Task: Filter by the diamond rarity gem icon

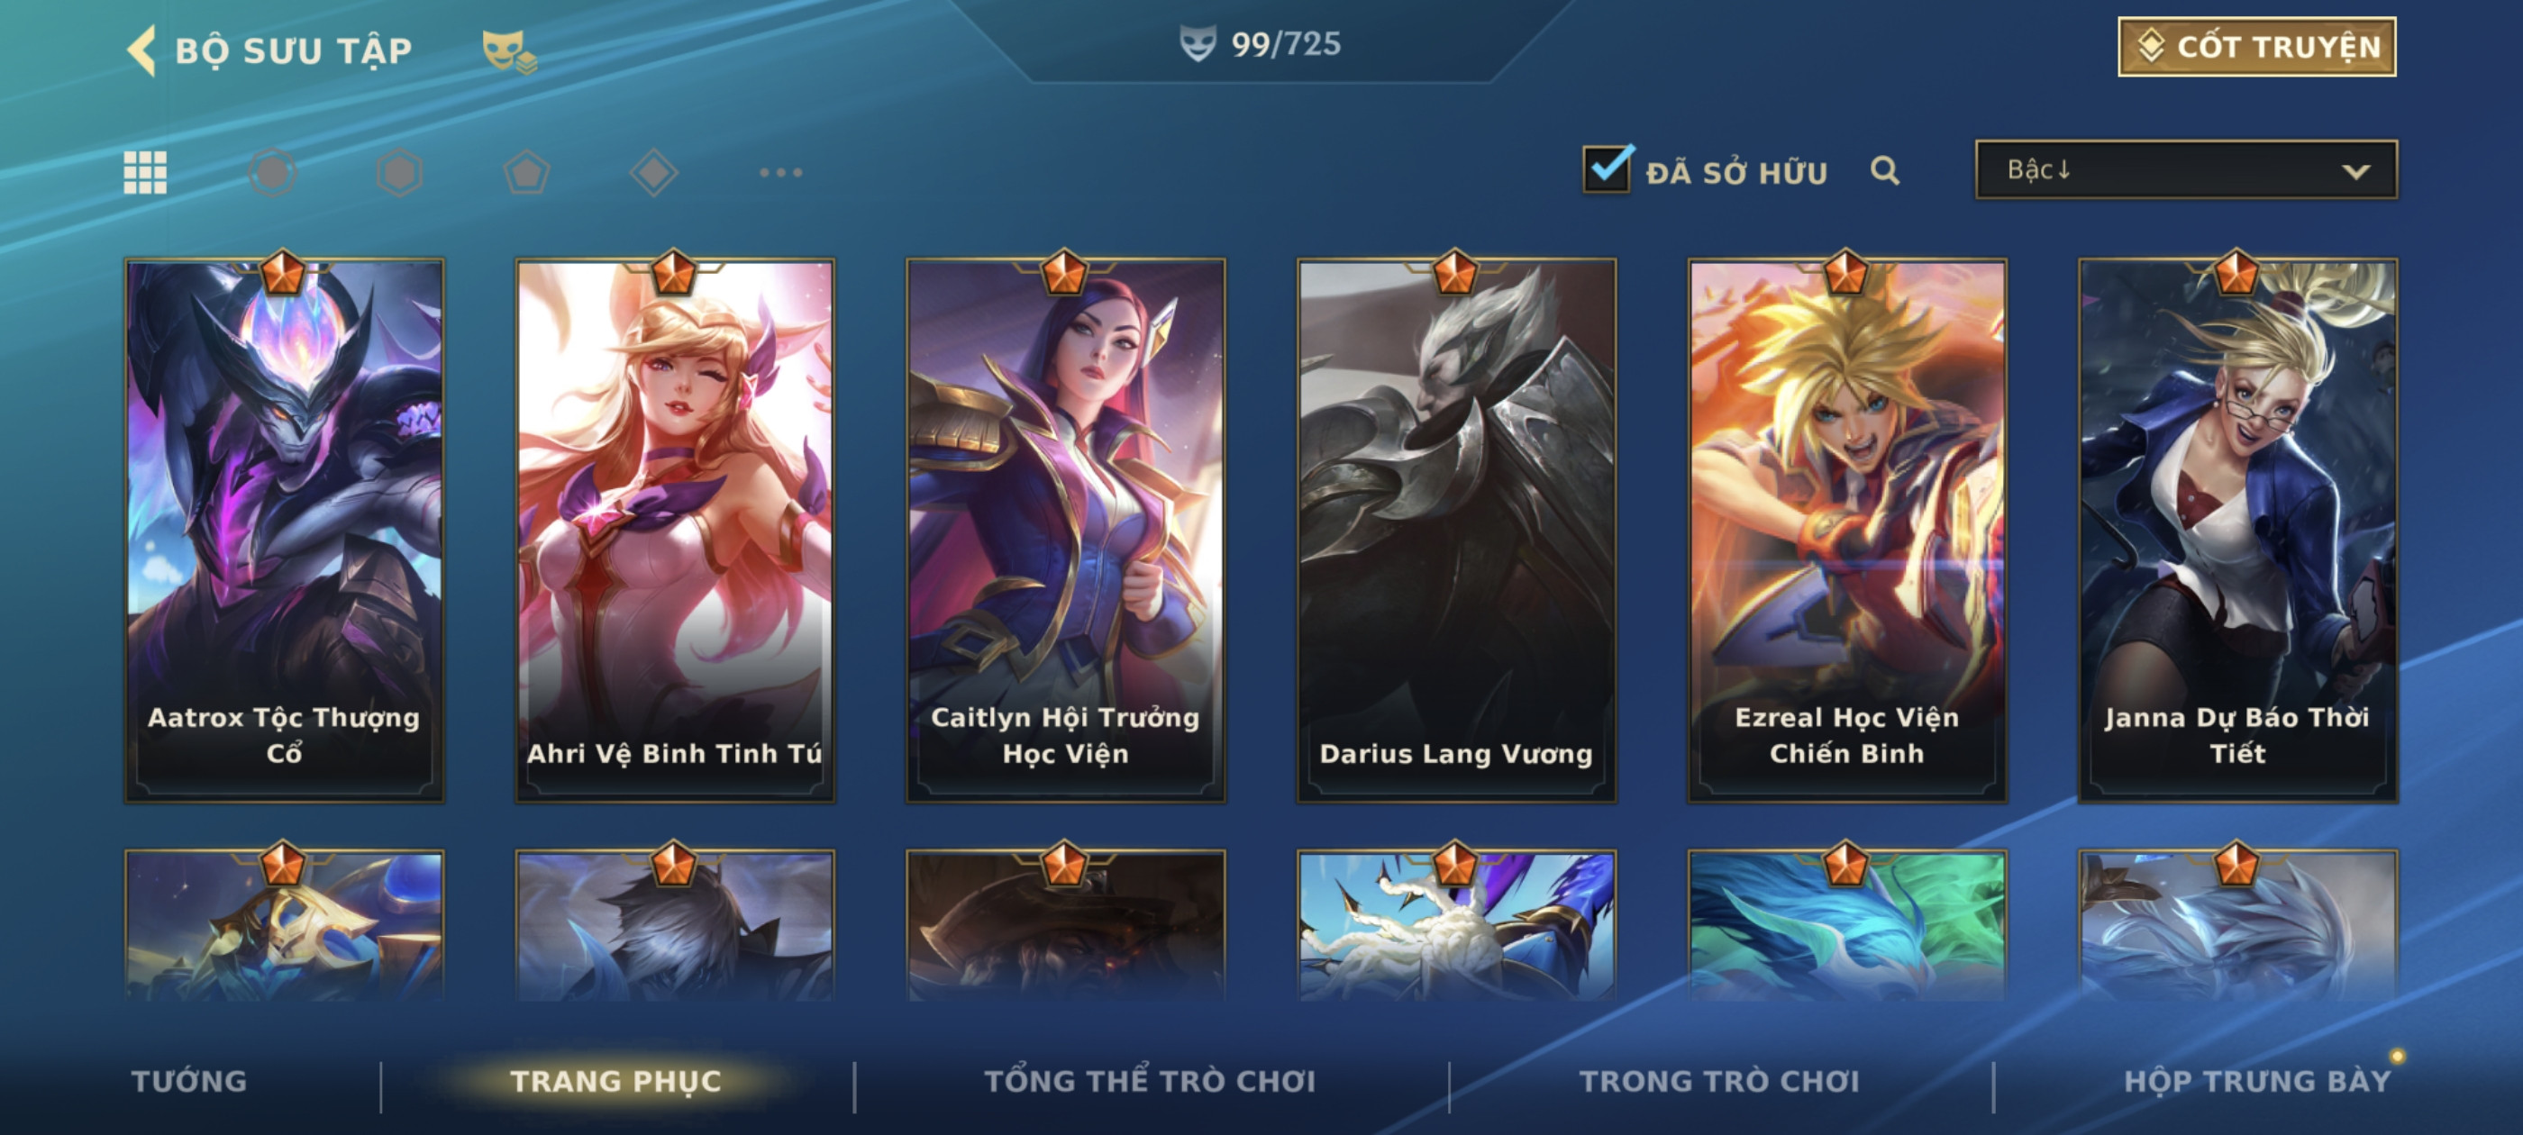Action: click(x=653, y=172)
